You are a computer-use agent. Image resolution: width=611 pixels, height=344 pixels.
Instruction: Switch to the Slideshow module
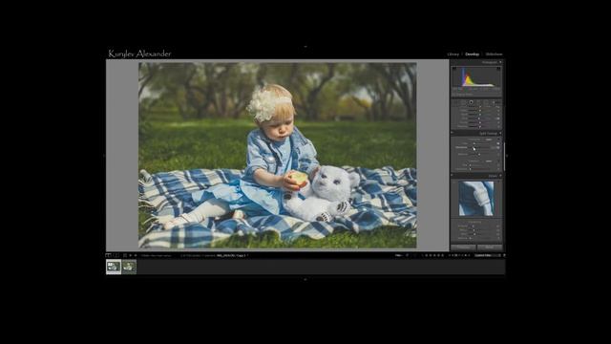coord(494,54)
